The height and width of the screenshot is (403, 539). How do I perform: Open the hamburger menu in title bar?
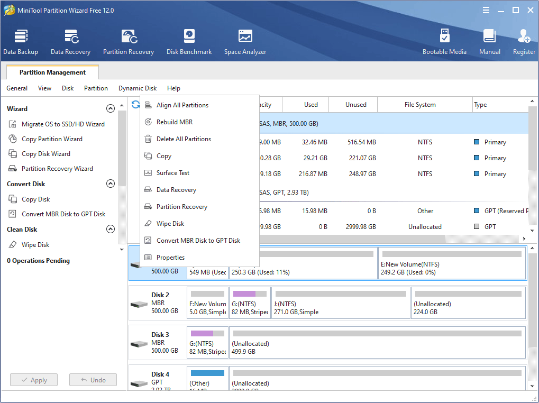(x=486, y=10)
